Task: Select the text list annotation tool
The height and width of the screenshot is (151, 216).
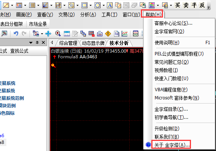Action: (x=19, y=5)
